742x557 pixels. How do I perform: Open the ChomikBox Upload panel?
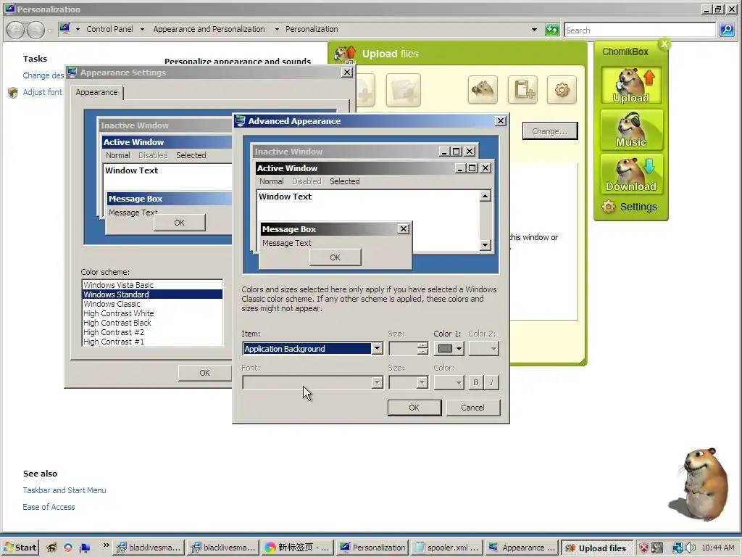point(631,86)
